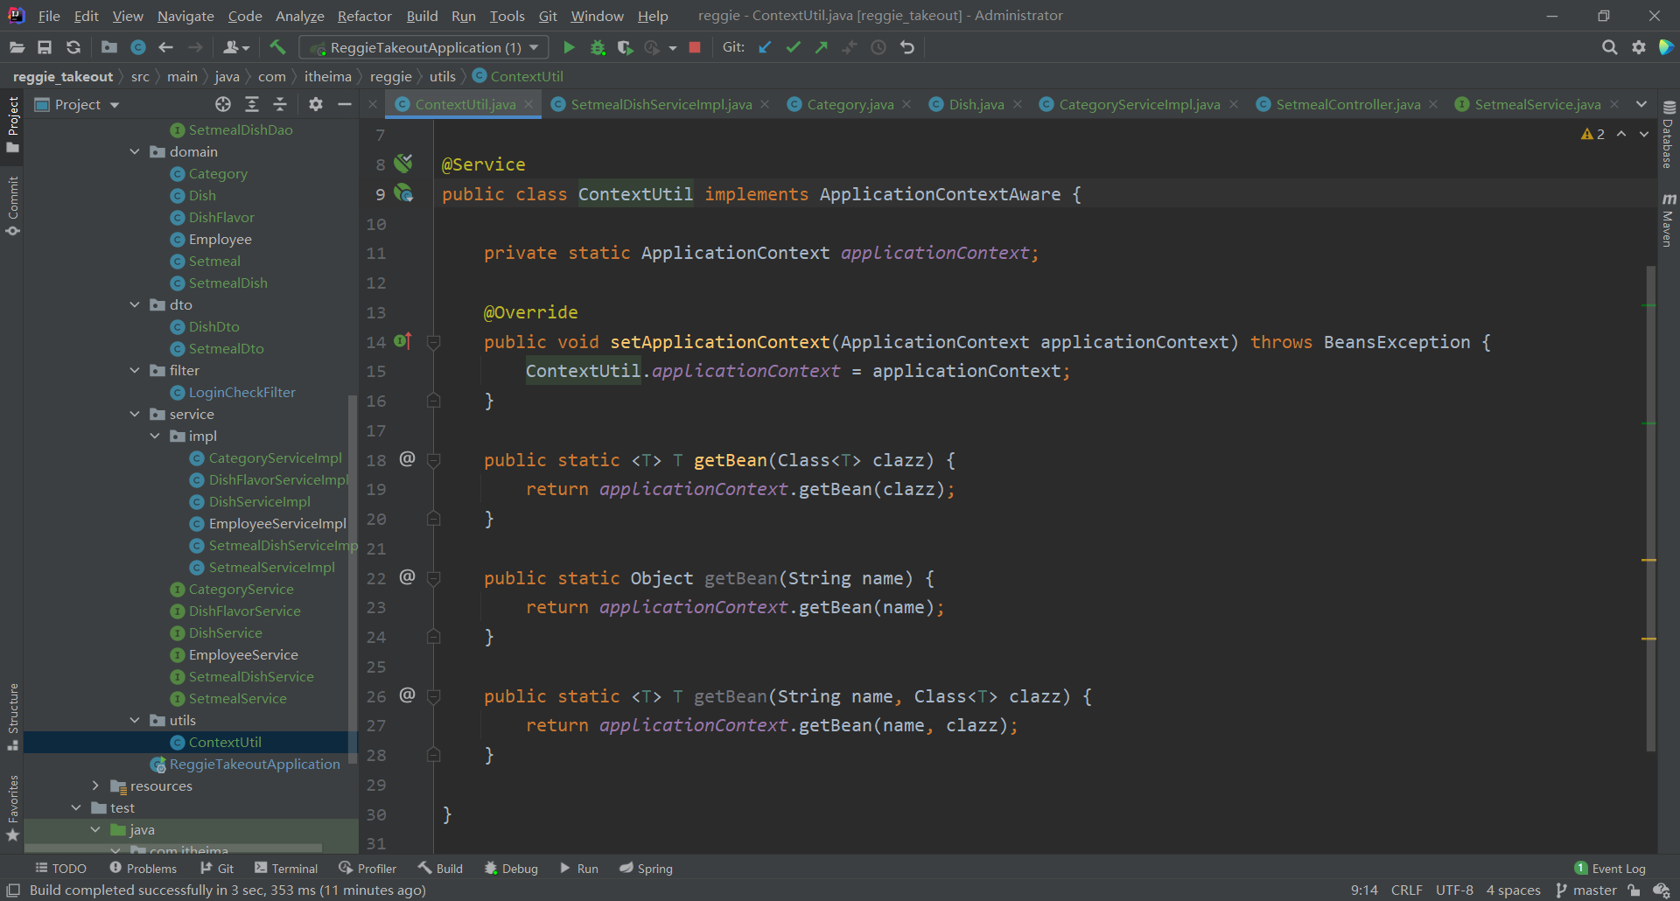
Task: Commit changes with the Git checkmark icon
Action: (793, 47)
